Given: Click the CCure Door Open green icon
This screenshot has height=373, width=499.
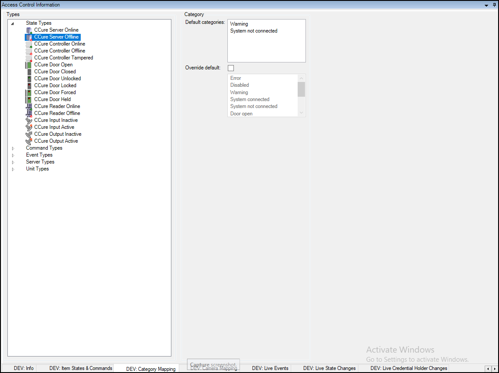Looking at the screenshot, I should [29, 65].
